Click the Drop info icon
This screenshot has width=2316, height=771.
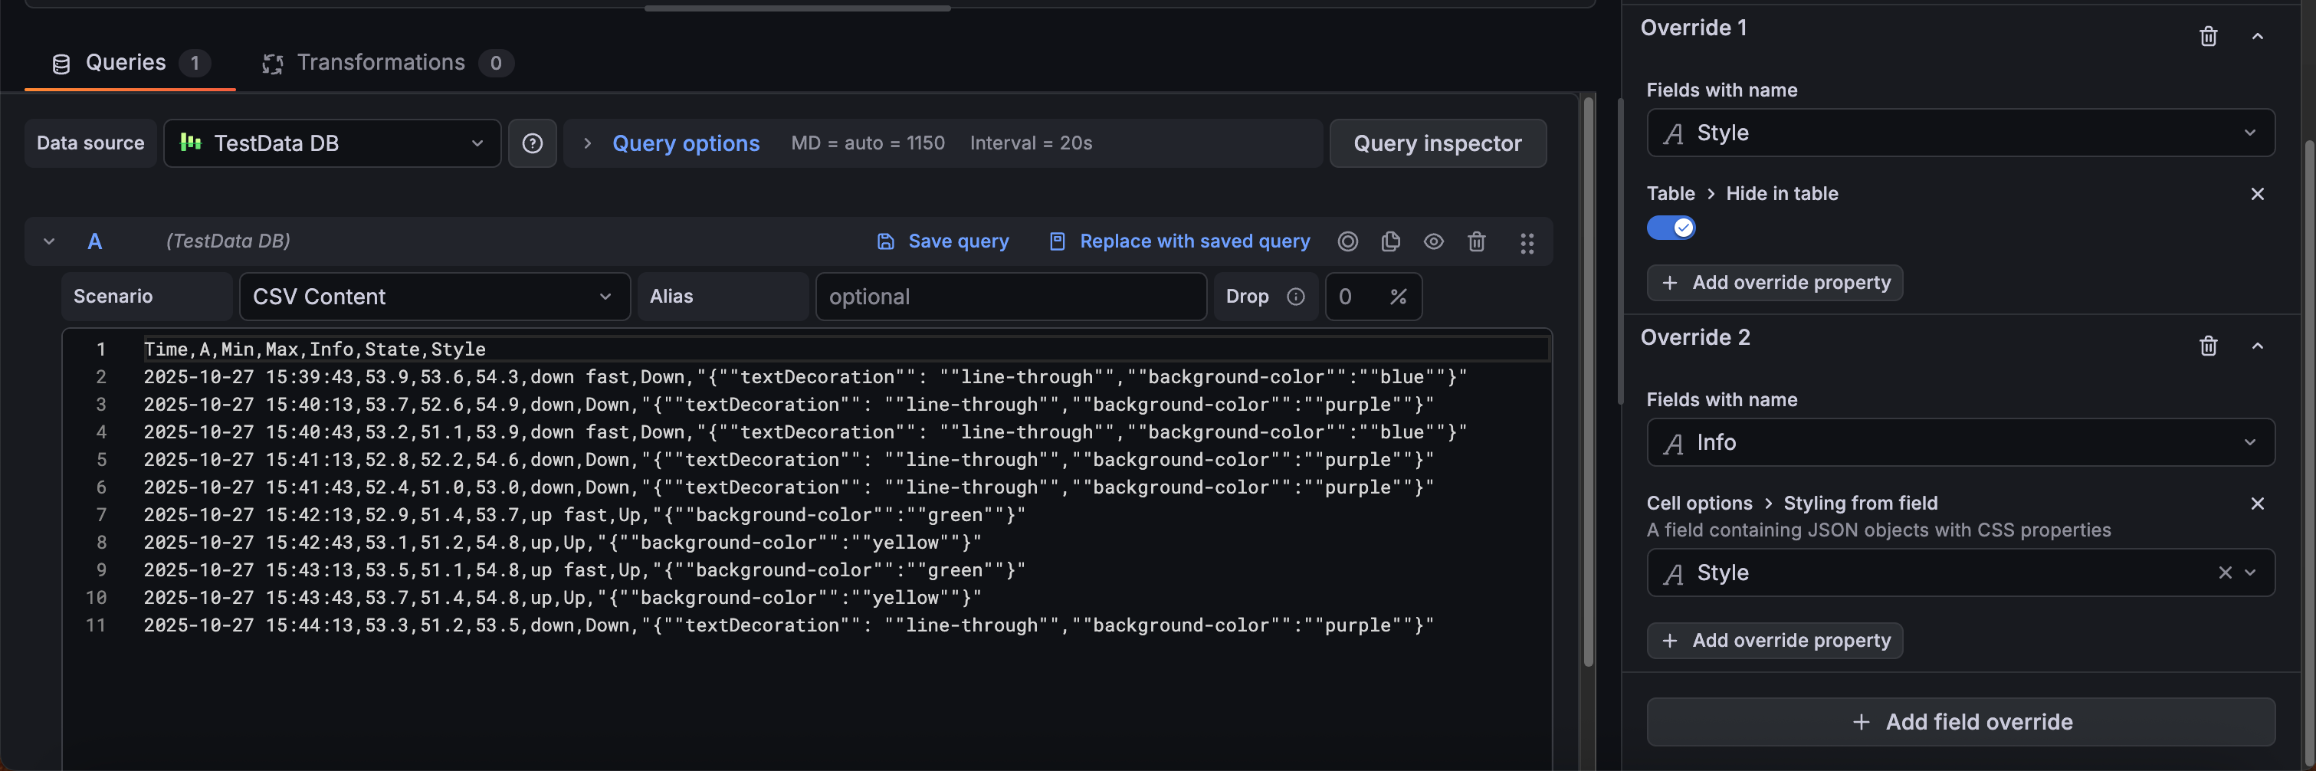pos(1295,297)
